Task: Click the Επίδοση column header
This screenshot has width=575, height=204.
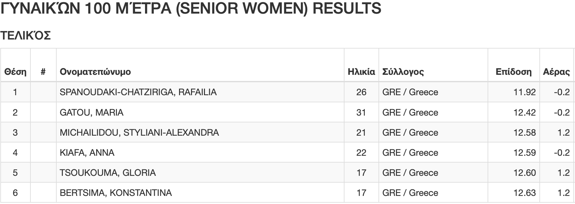Action: [x=514, y=71]
